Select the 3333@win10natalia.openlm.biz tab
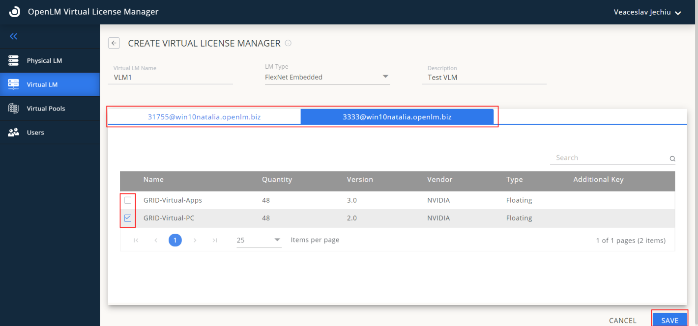This screenshot has width=698, height=326. click(x=397, y=117)
